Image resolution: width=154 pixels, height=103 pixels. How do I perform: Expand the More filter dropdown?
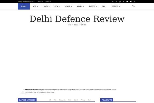[91, 100]
